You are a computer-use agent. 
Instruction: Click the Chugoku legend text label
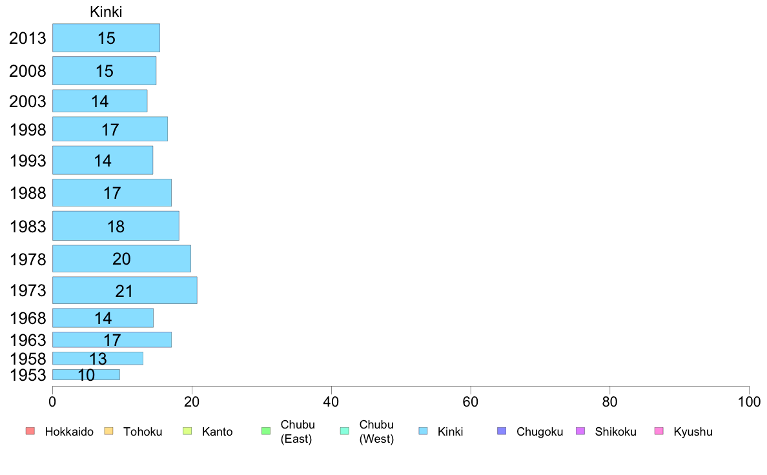point(540,432)
